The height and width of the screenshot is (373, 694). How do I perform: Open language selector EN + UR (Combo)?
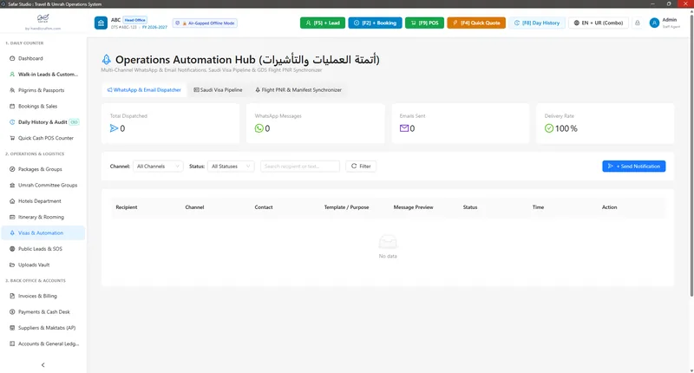point(599,23)
